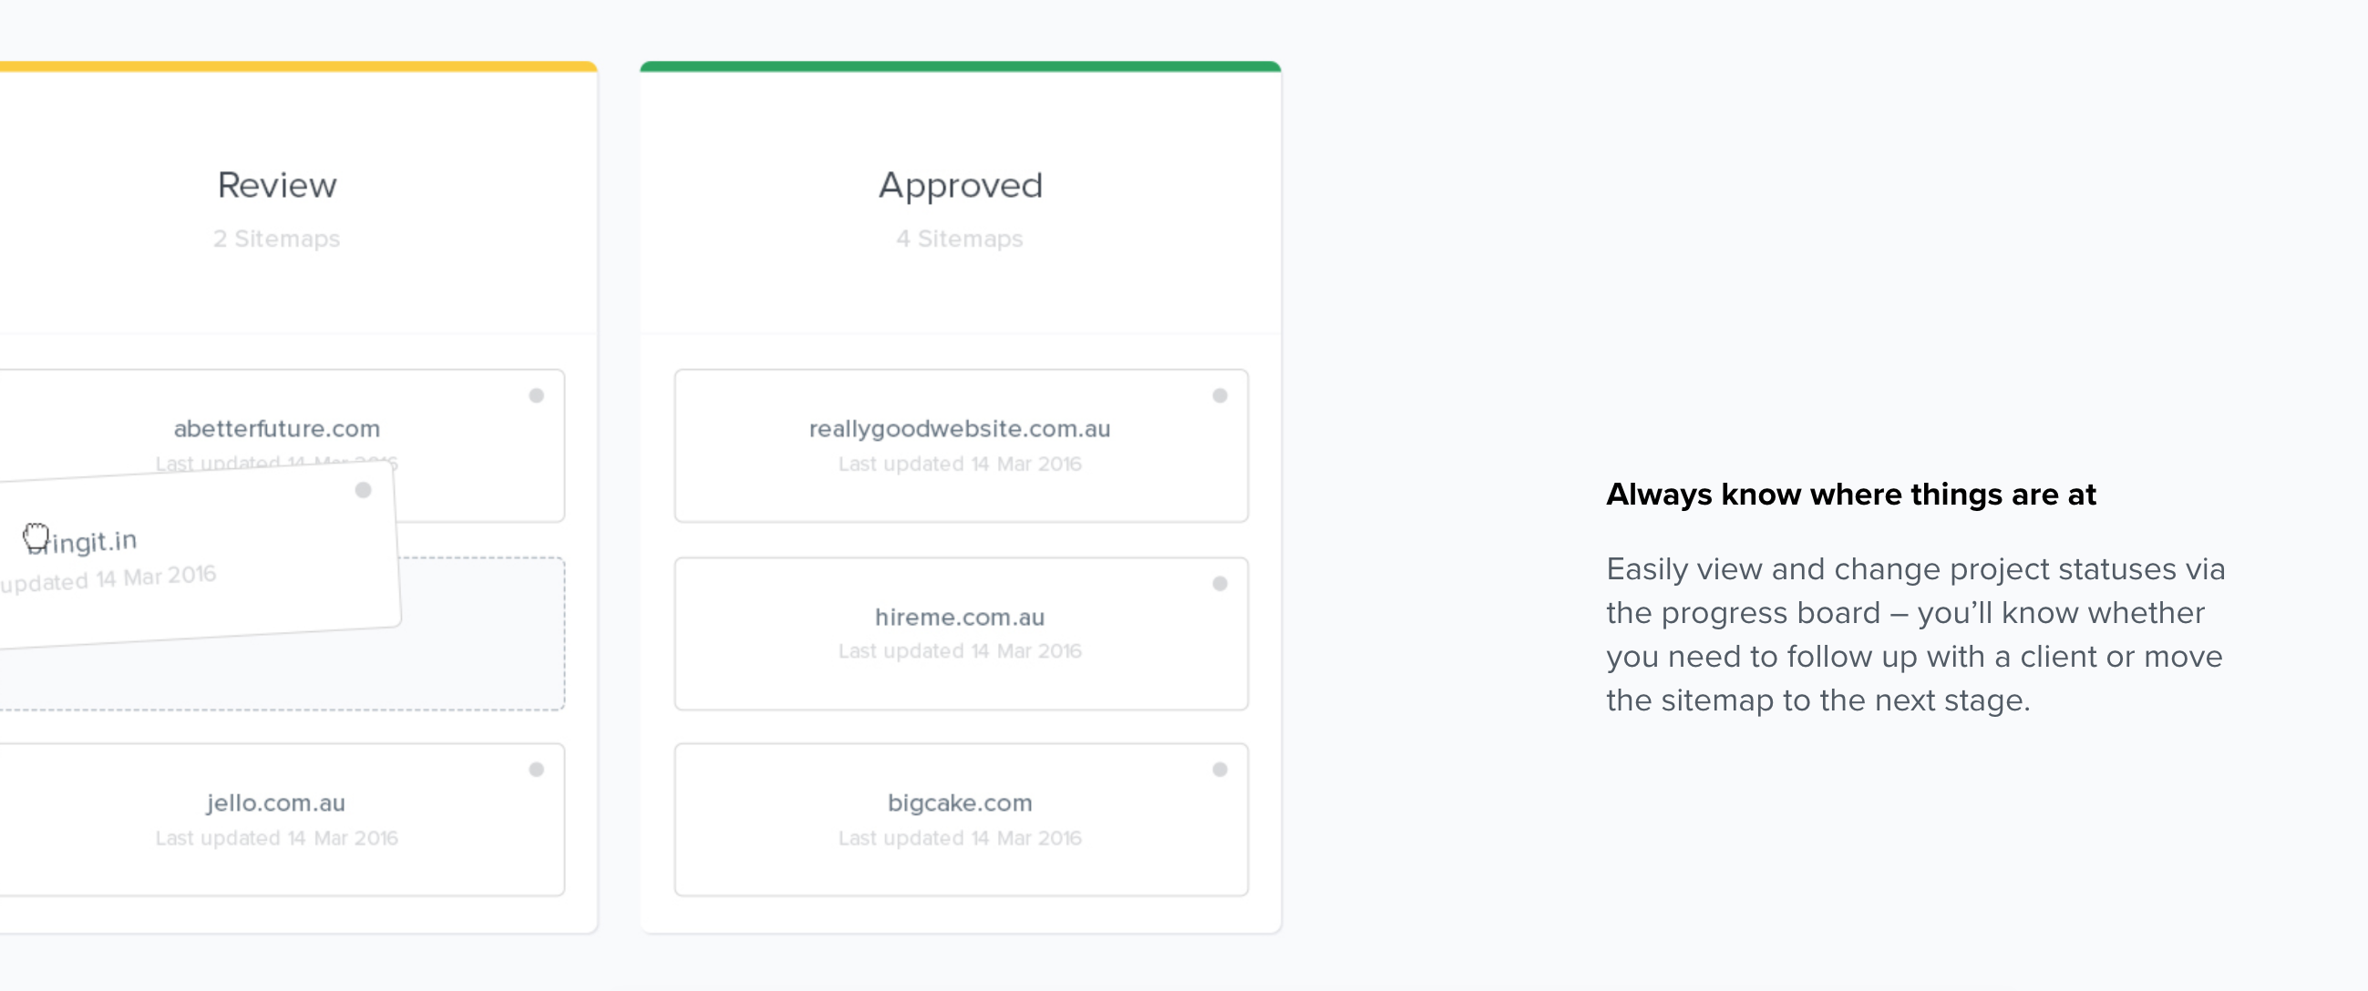The image size is (2368, 991).
Task: Click the status dot on reallygoodwebsite.com.au card
Action: coord(1220,396)
